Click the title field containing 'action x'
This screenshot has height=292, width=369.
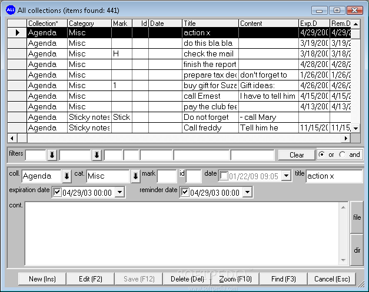point(334,176)
